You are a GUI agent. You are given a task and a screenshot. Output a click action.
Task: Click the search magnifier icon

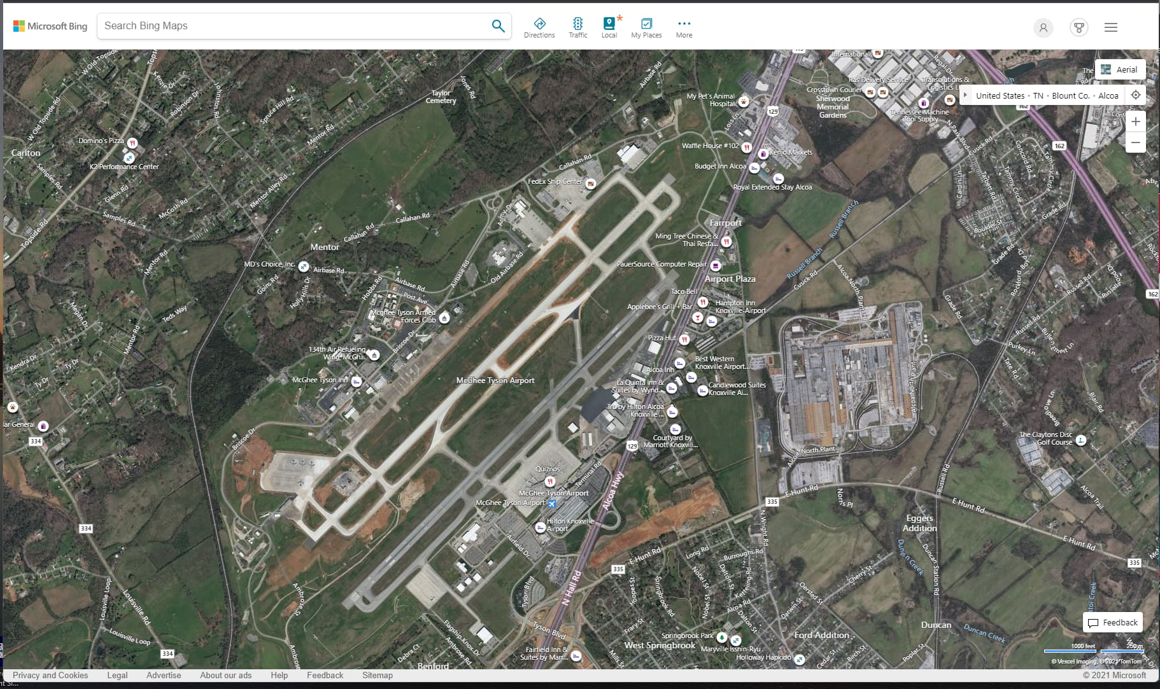click(498, 26)
